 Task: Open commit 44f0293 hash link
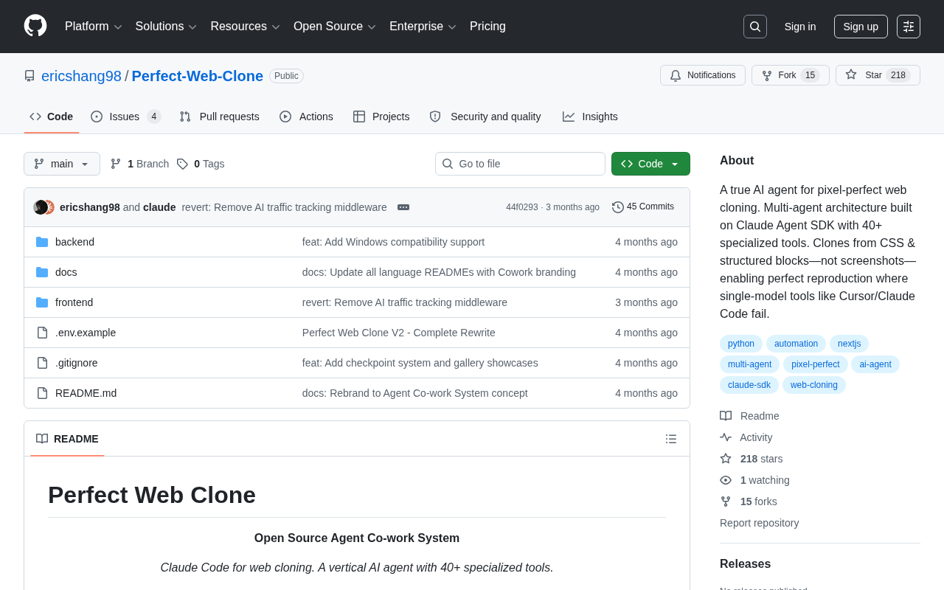click(x=522, y=207)
